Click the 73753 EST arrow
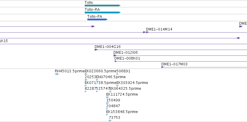Viewport: 247px width, 122px height. (110, 121)
